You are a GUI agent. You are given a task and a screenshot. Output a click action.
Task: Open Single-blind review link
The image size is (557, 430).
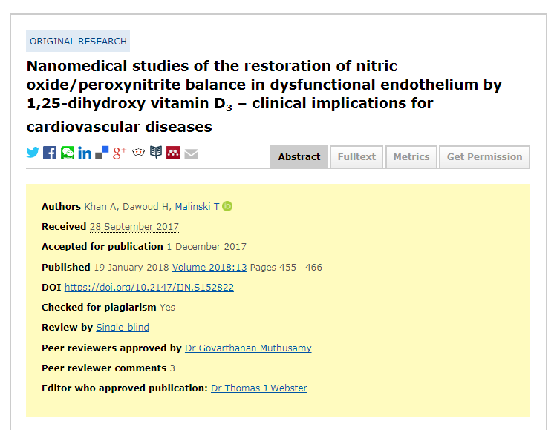(123, 327)
